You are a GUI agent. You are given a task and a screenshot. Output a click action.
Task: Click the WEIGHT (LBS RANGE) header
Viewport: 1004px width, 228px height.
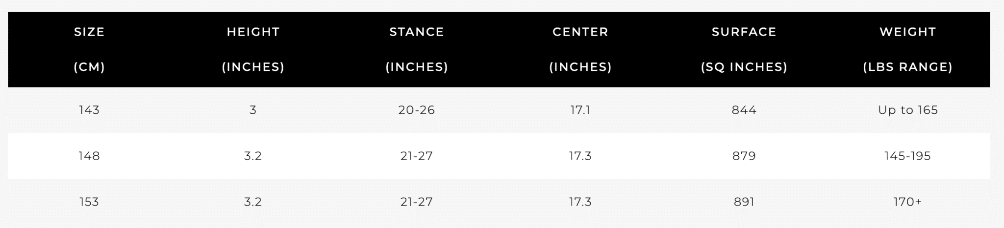click(908, 49)
